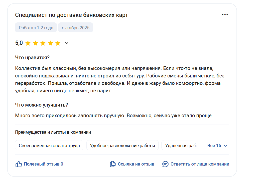
Task: Click the copy review link icon
Action: 113,164
